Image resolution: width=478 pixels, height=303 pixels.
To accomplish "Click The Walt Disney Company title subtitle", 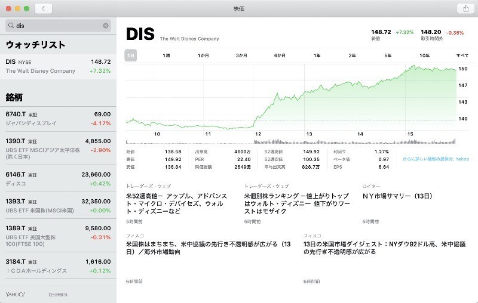I will (x=189, y=39).
